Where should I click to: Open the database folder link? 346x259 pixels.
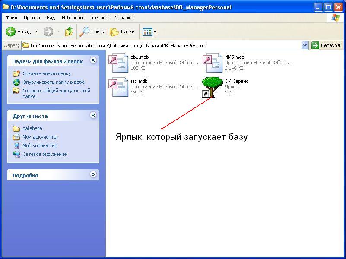pyautogui.click(x=32, y=128)
